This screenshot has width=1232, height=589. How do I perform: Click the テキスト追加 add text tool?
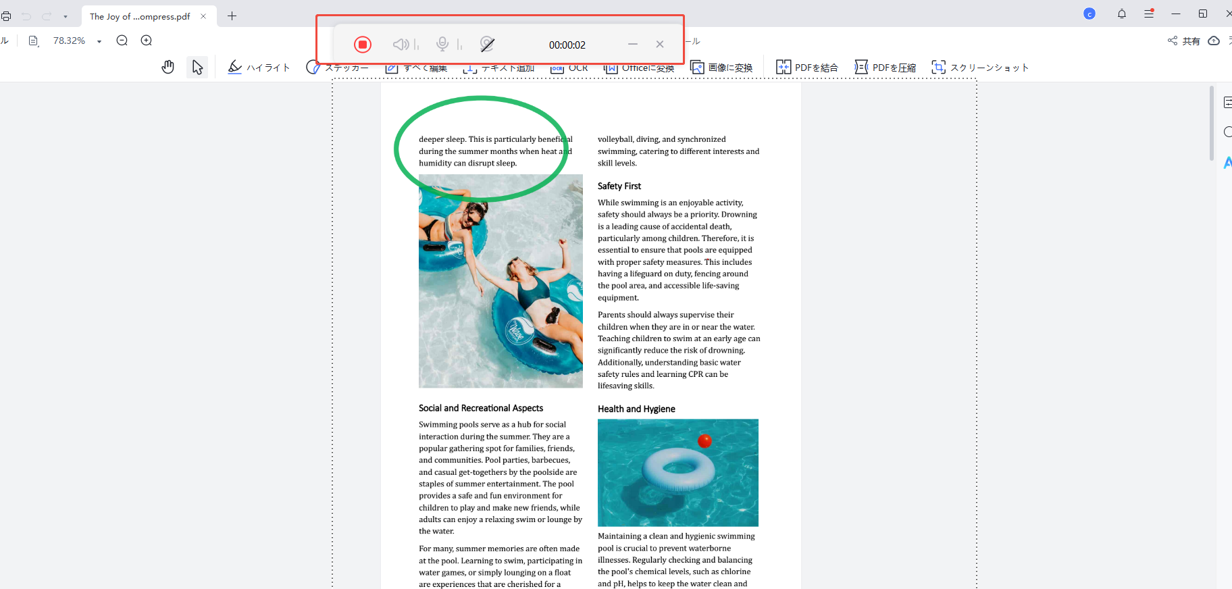(x=498, y=68)
